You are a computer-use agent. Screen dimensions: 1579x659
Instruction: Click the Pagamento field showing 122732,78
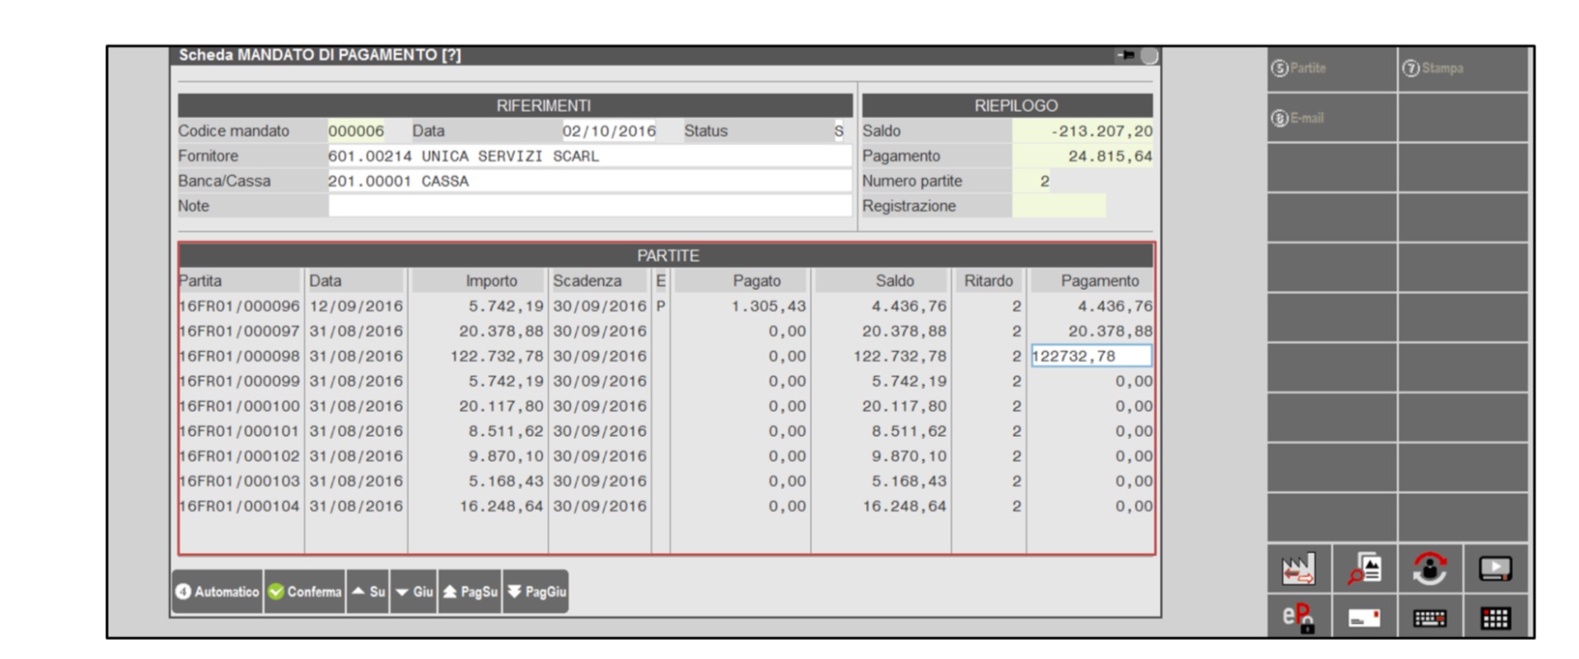point(1090,356)
